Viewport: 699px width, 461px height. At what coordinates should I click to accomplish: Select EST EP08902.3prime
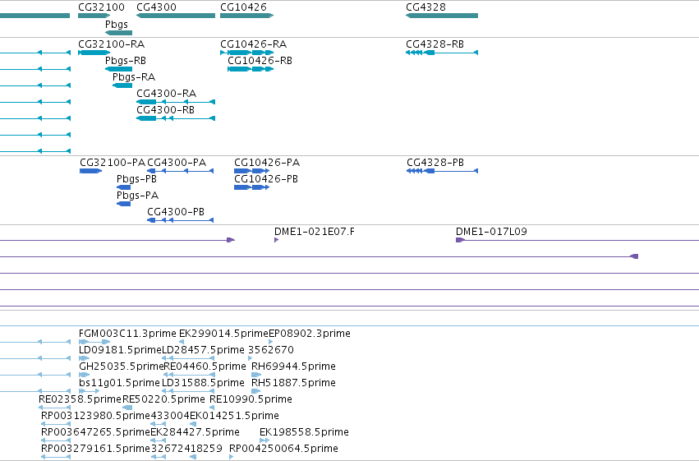(x=270, y=342)
